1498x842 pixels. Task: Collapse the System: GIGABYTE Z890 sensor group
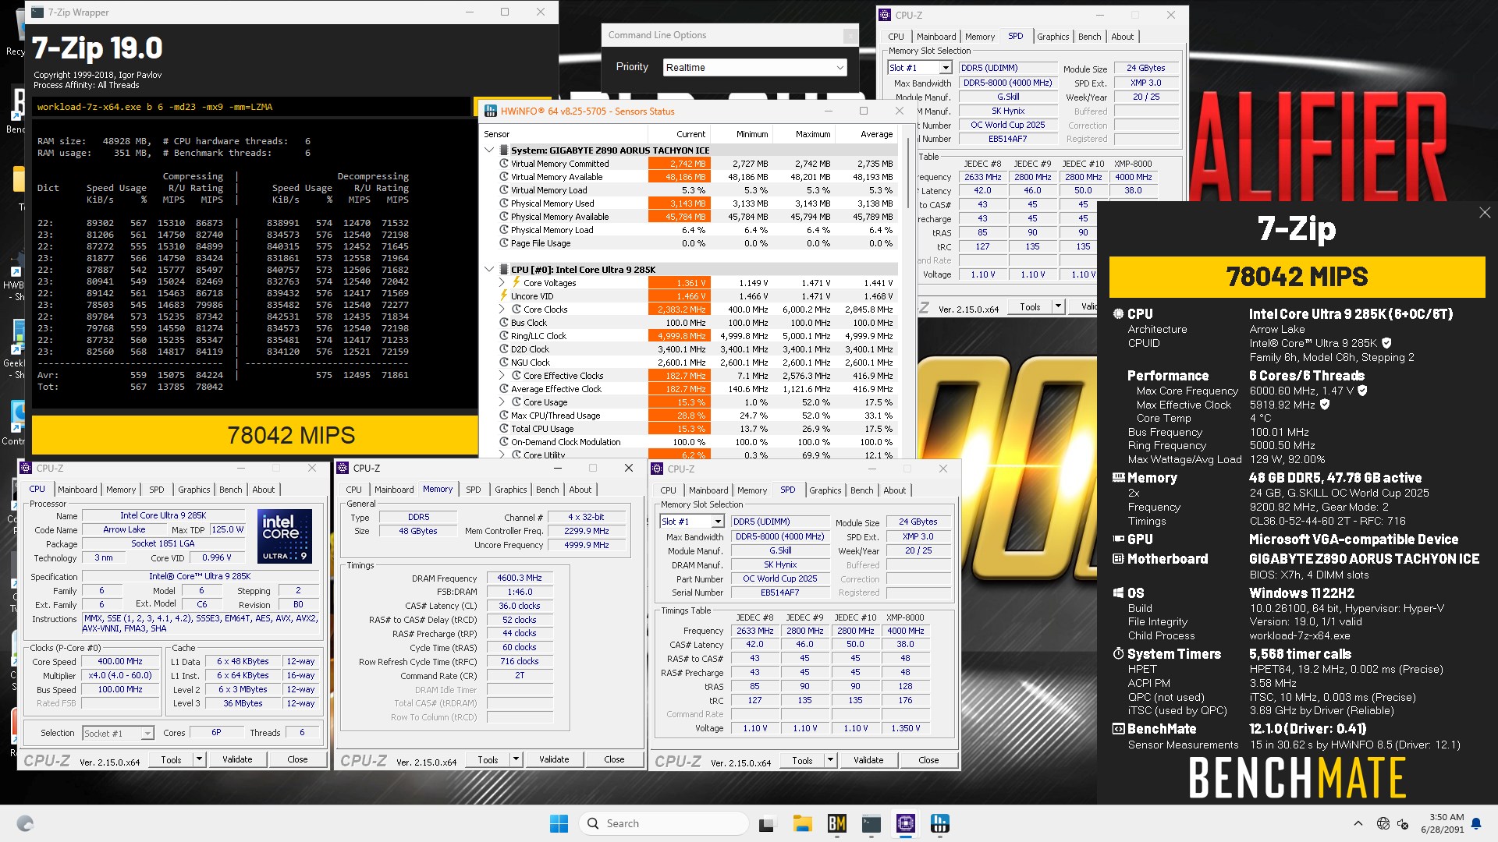coord(489,150)
